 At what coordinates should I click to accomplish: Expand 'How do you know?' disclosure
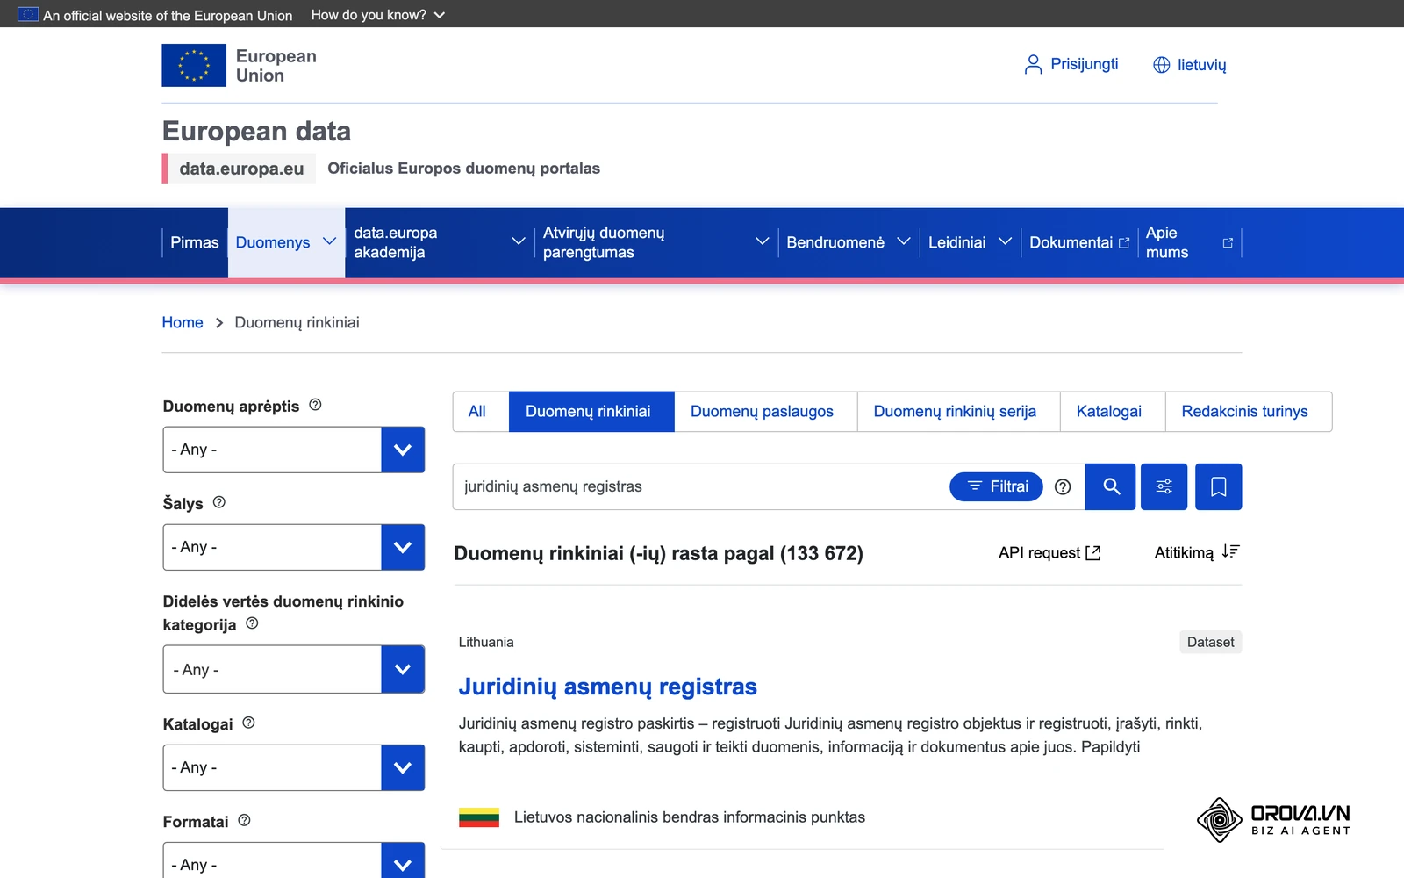[378, 15]
